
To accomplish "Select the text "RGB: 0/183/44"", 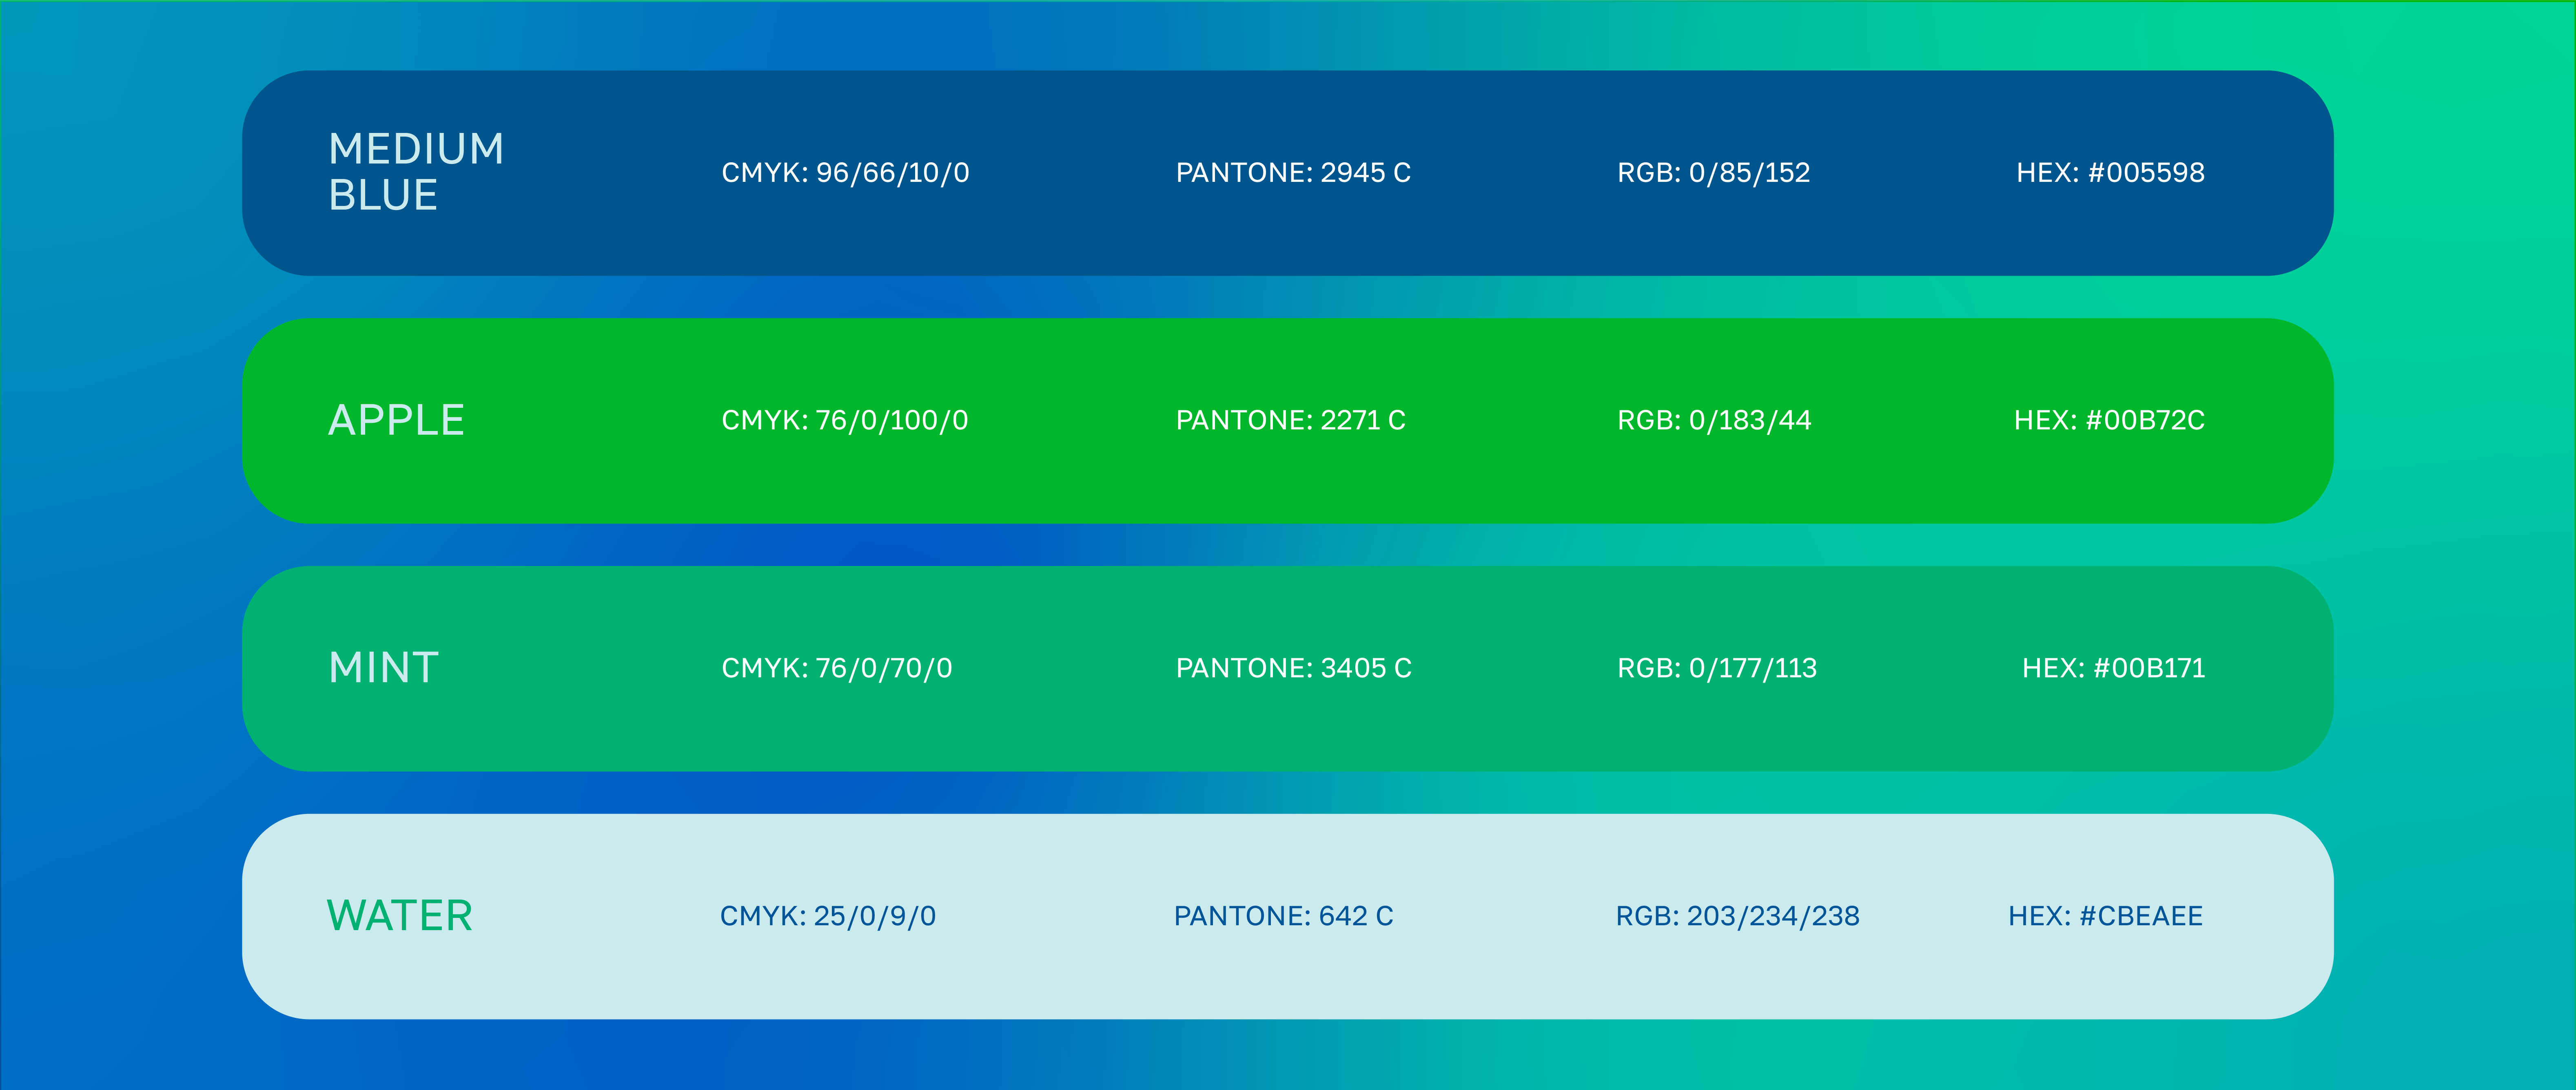I will coord(1714,420).
